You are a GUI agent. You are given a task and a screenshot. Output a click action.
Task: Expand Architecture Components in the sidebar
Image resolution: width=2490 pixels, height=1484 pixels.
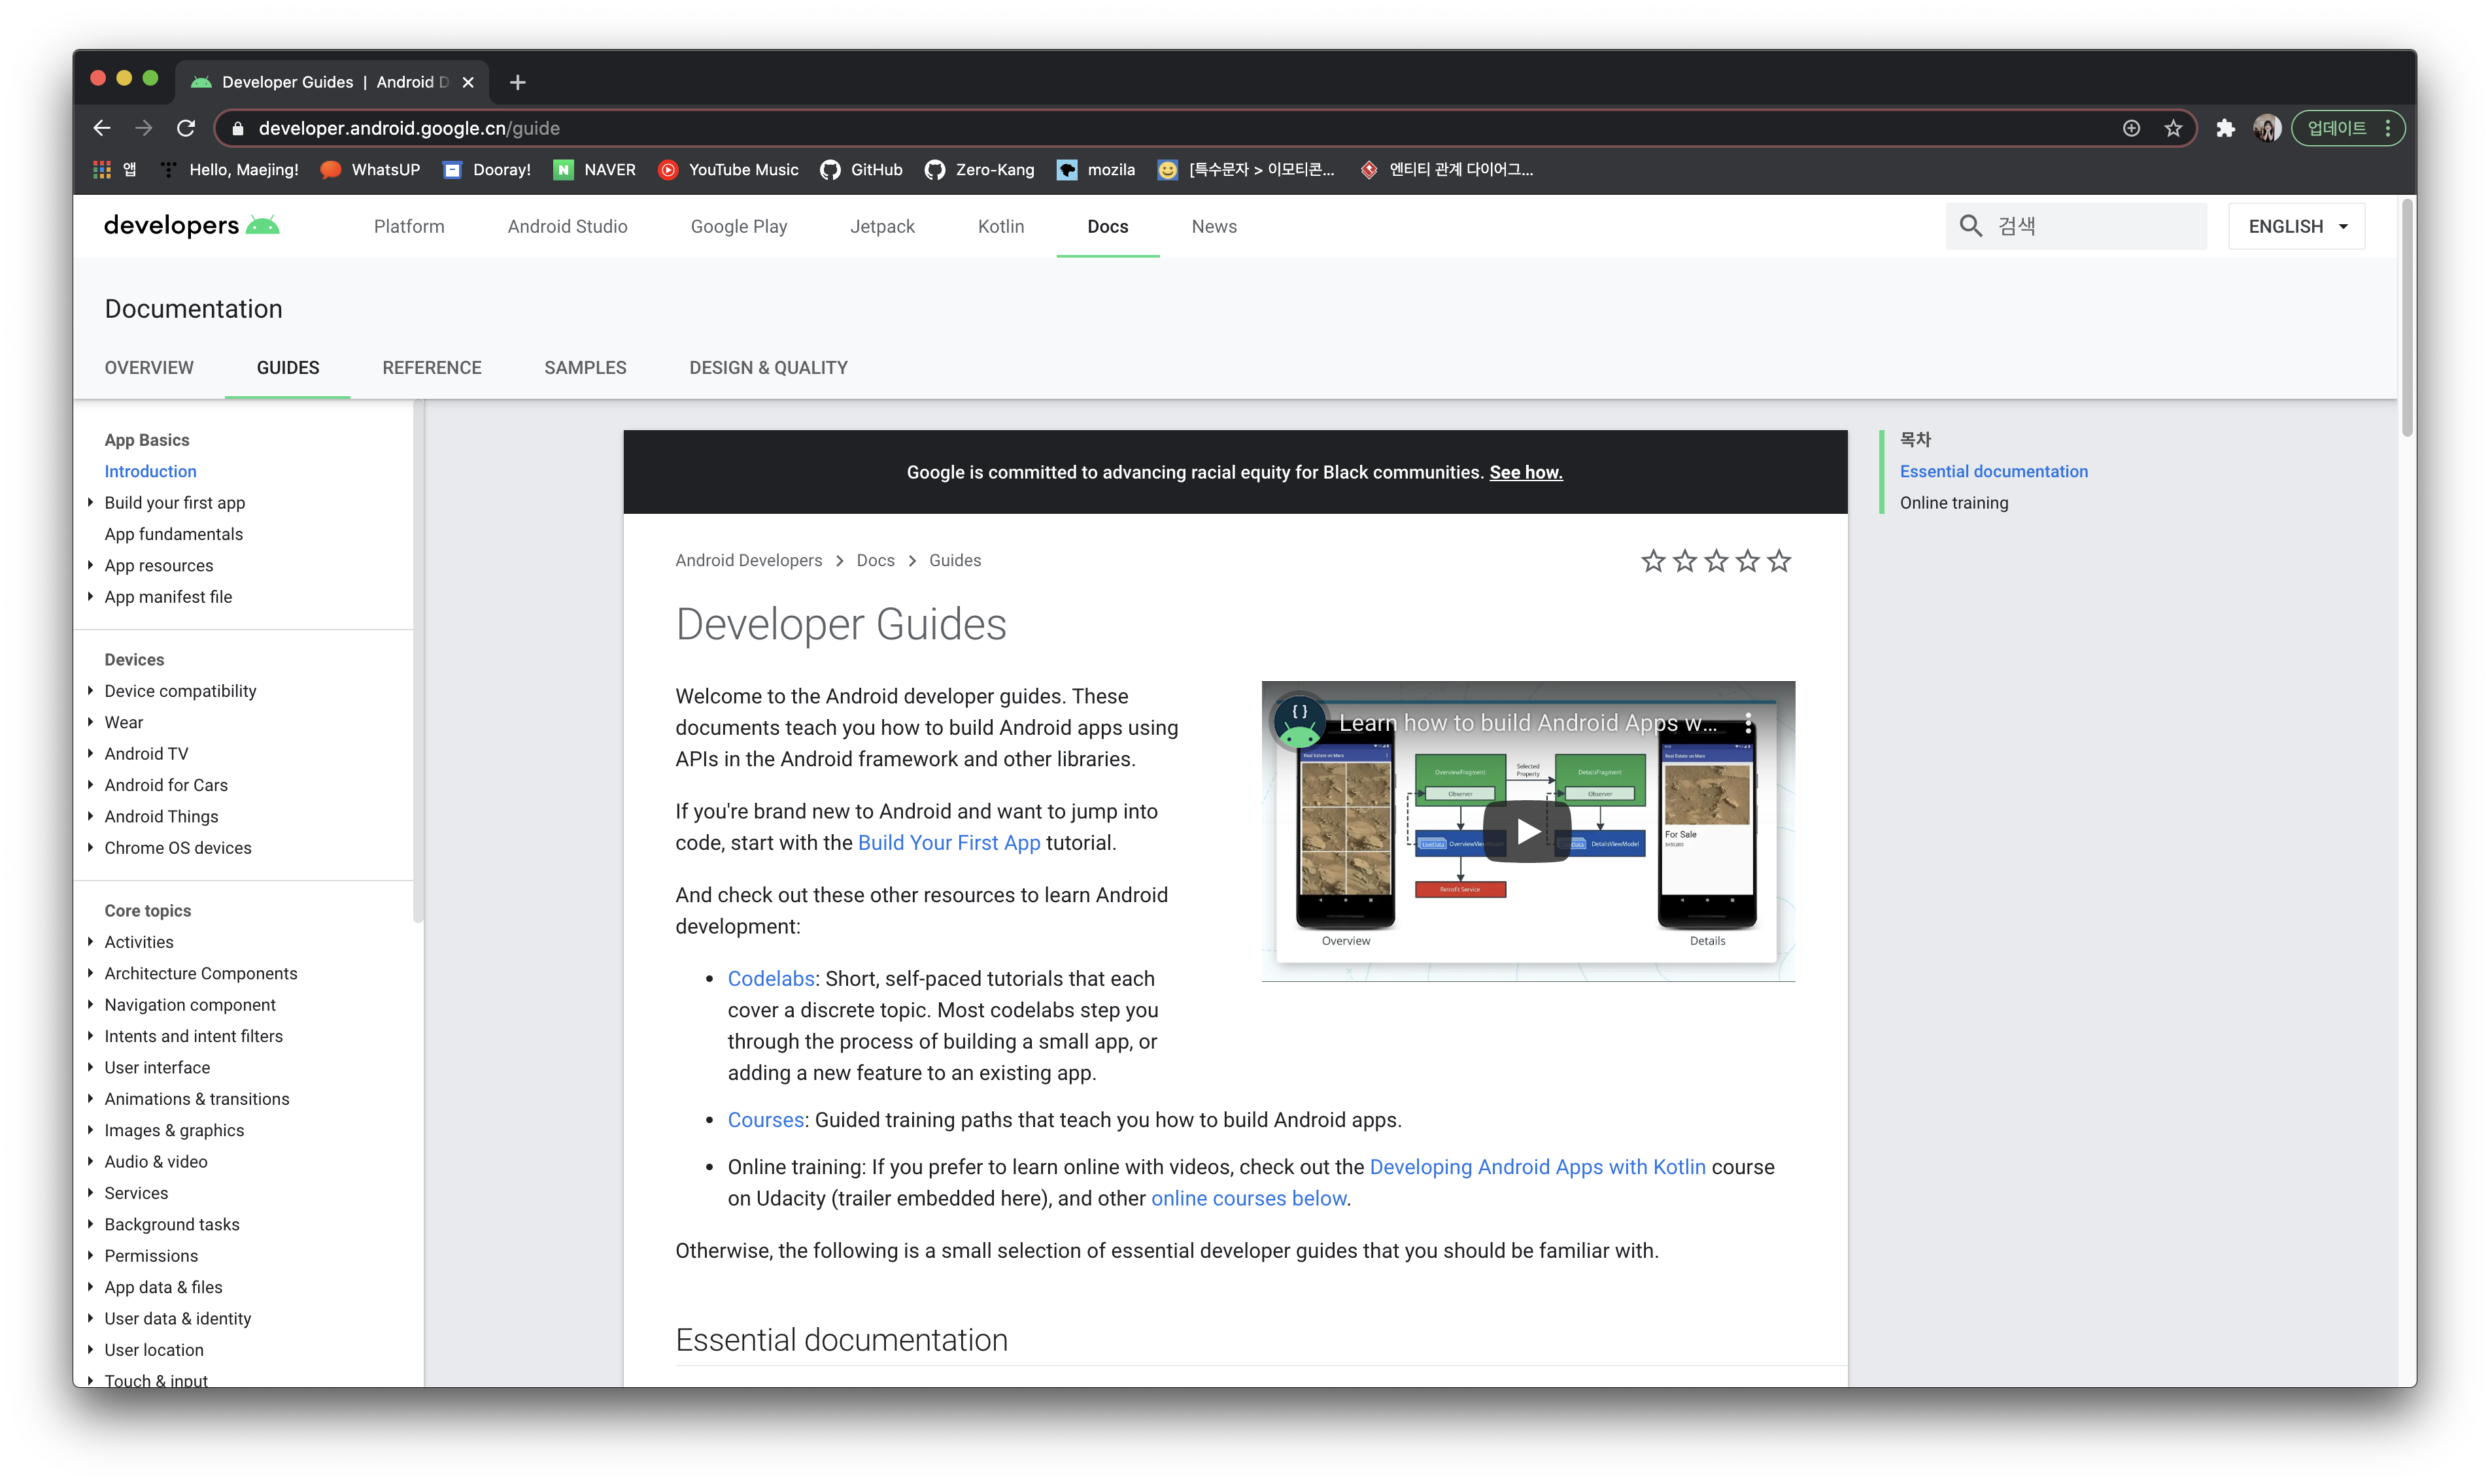coord(91,973)
